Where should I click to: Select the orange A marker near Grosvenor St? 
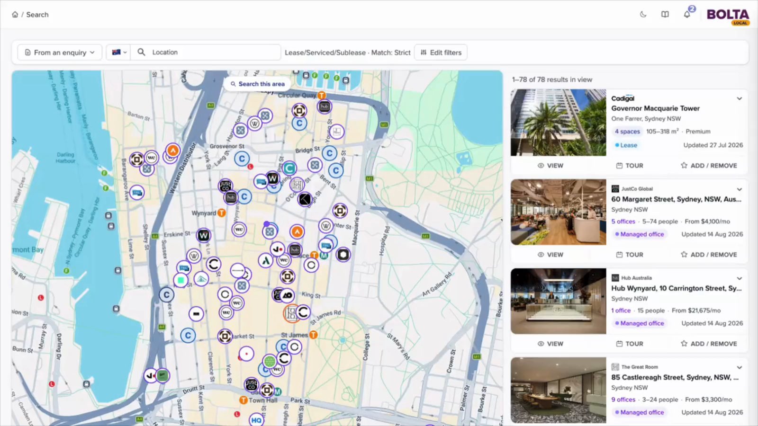coord(173,151)
